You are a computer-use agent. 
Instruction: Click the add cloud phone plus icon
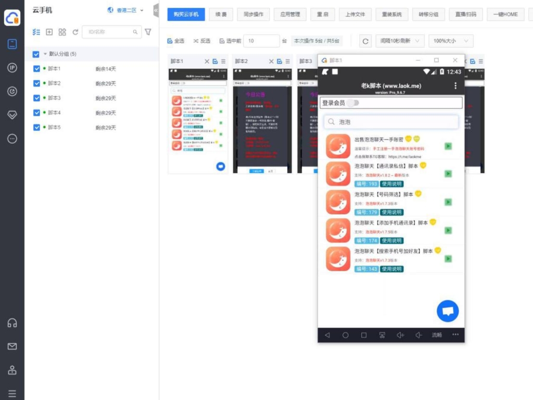tap(49, 32)
